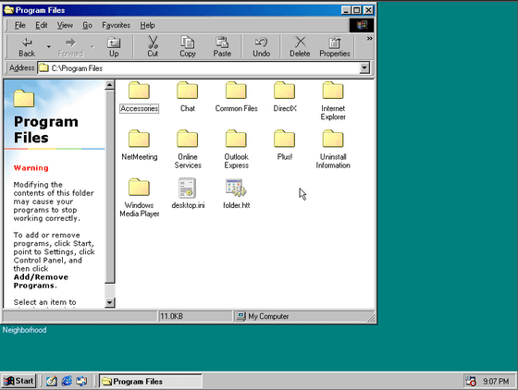This screenshot has width=518, height=390.
Task: Select the DirectX folder
Action: (285, 97)
